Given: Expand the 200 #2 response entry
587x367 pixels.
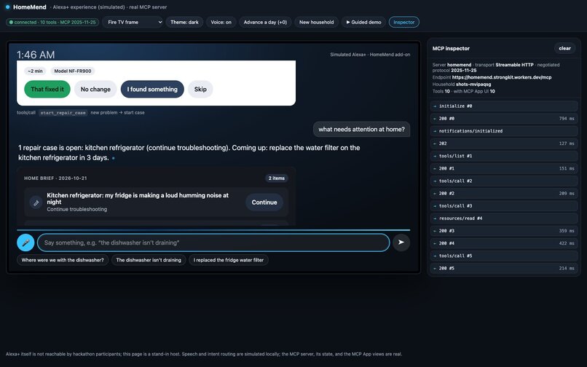Looking at the screenshot, I should click(x=504, y=193).
